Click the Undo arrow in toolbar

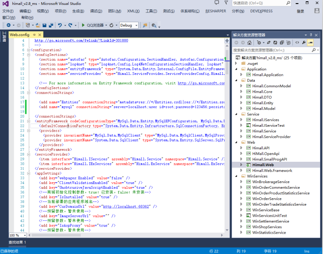coord(60,25)
